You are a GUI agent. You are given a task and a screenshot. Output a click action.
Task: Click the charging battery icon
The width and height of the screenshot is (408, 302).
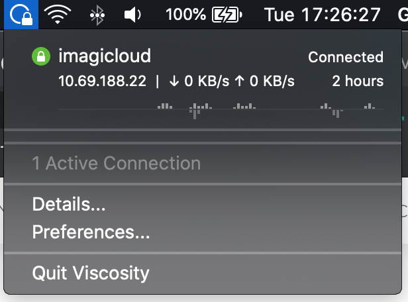click(x=227, y=15)
